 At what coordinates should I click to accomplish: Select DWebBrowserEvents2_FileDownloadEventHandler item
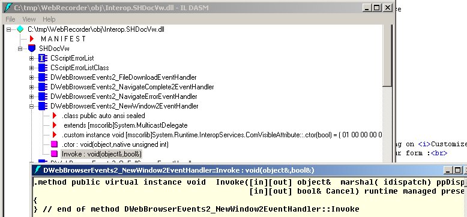(x=123, y=77)
